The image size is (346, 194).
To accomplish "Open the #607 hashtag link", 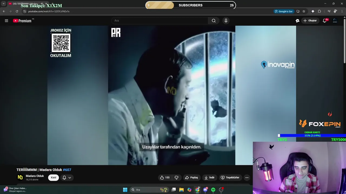I will pos(67,170).
